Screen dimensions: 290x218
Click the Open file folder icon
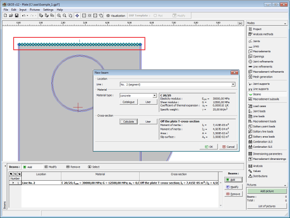[x=10, y=16]
